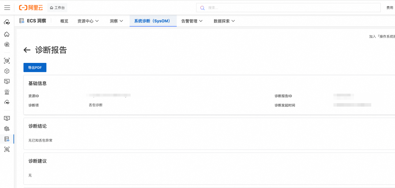
Task: Open the terminal screen icon in sidebar
Action: (7, 82)
